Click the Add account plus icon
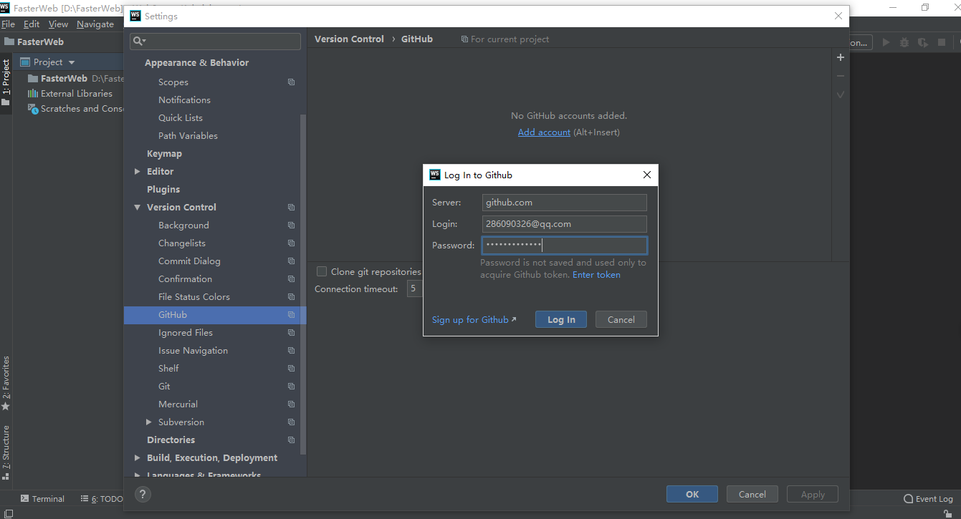 [x=841, y=57]
